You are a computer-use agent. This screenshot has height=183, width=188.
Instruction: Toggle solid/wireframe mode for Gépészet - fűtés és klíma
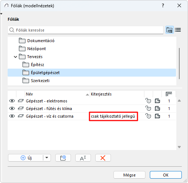coord(157,109)
